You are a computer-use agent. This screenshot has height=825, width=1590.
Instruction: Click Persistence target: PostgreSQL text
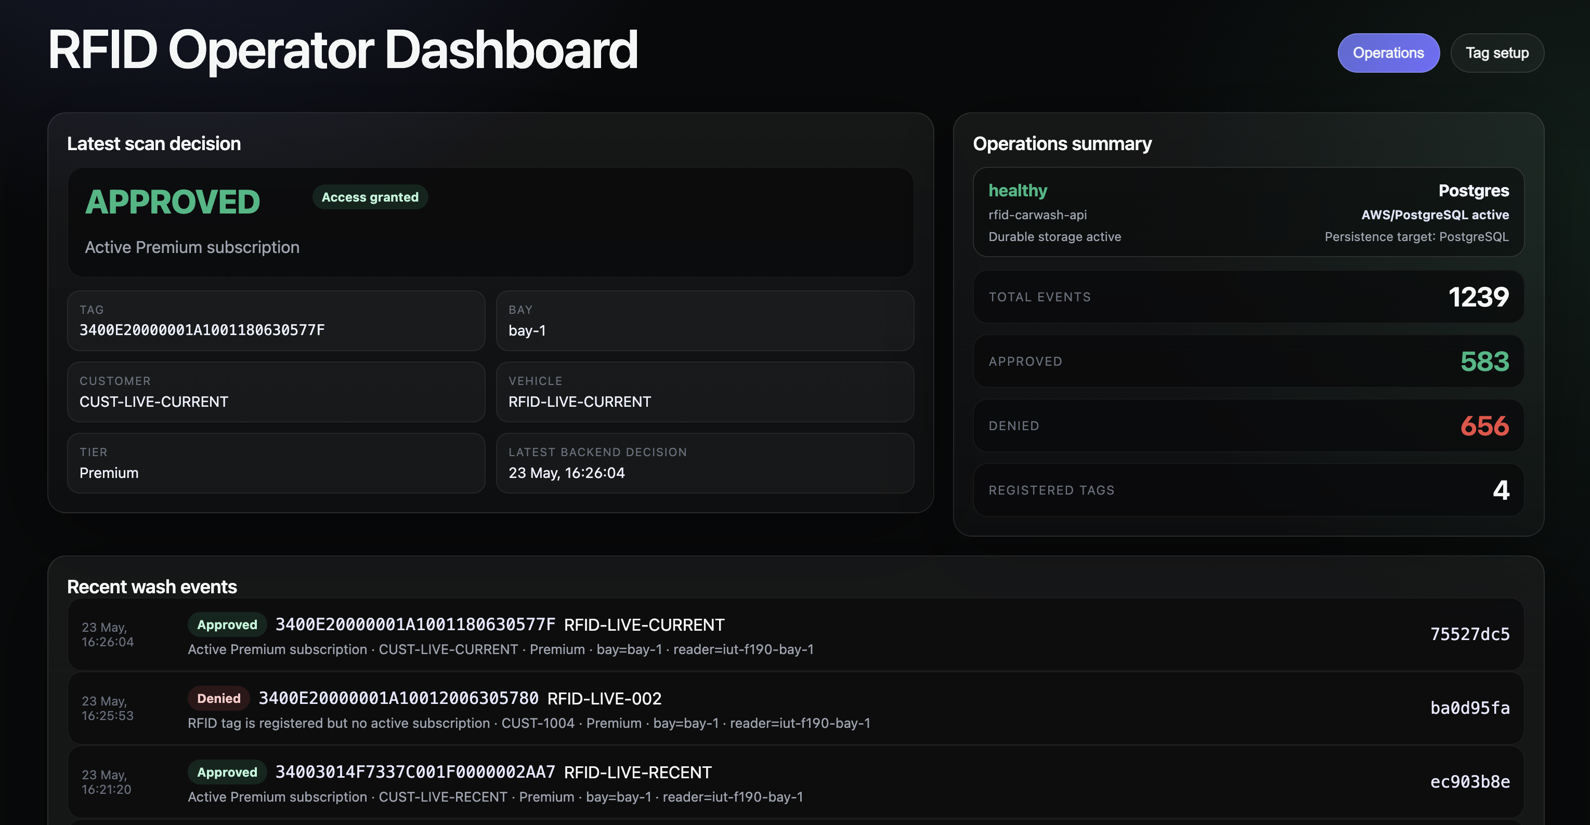(x=1416, y=237)
